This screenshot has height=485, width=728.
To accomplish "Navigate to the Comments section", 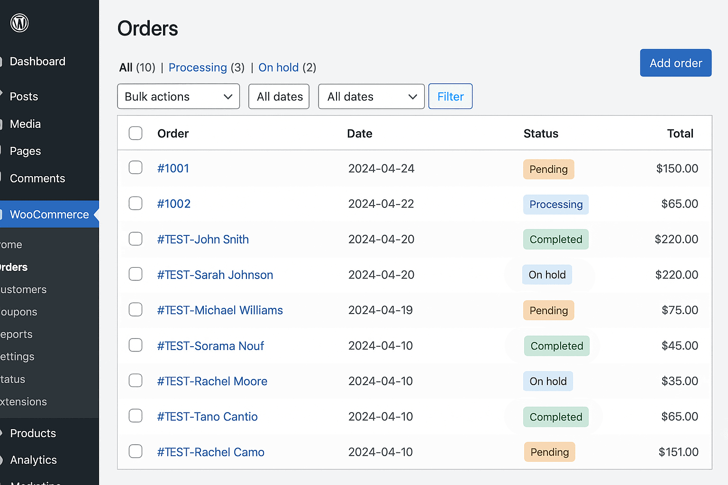I will pyautogui.click(x=37, y=178).
